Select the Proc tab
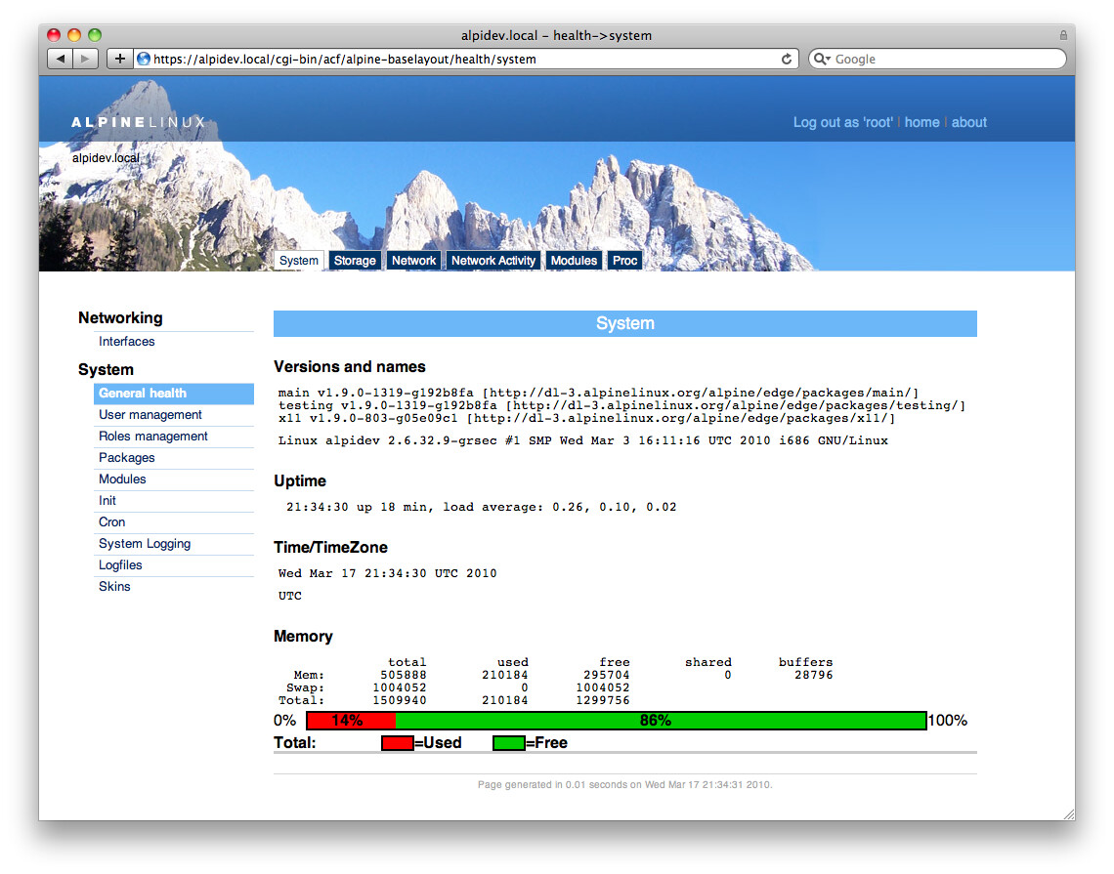Viewport: 1114px width, 874px height. pyautogui.click(x=625, y=261)
